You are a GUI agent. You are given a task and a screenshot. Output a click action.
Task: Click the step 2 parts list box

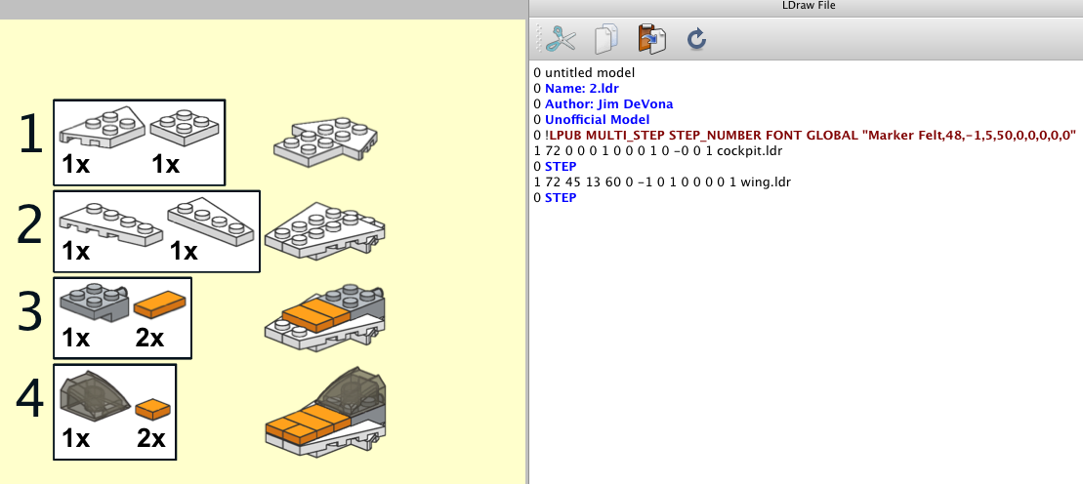156,231
